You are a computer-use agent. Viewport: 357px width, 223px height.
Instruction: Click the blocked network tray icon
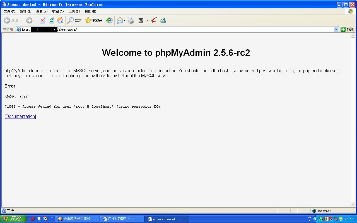(336, 219)
